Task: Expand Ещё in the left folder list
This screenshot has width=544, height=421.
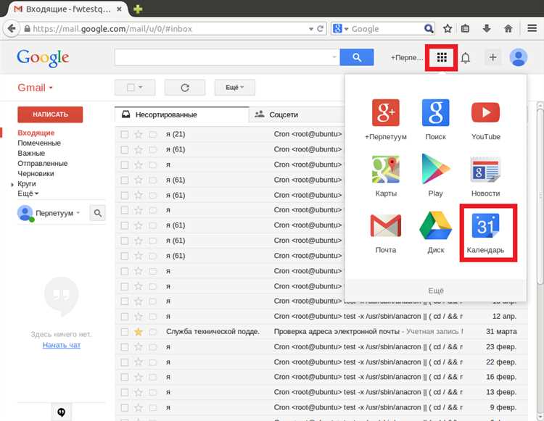Action: tap(28, 193)
